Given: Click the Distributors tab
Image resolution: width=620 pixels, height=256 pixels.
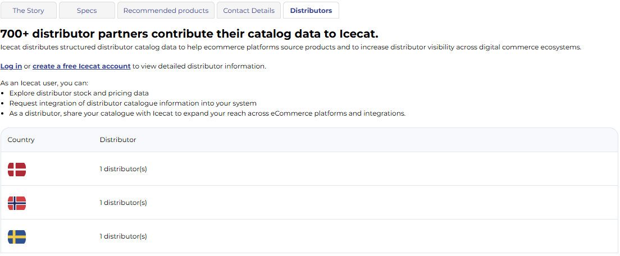Looking at the screenshot, I should 311,11.
